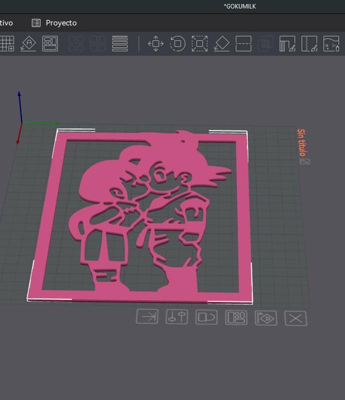Image resolution: width=345 pixels, height=400 pixels.
Task: Select the Cut tool
Action: click(243, 43)
